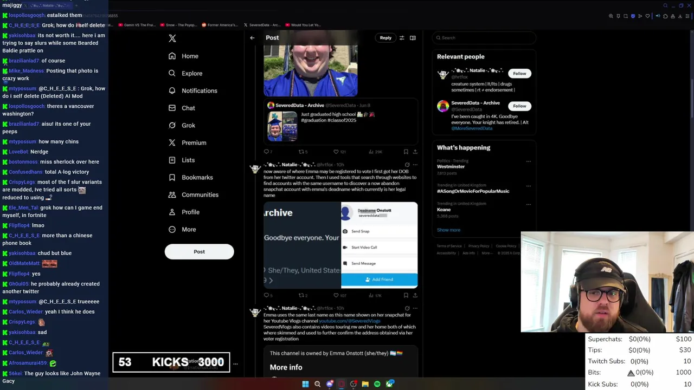This screenshot has height=390, width=694.
Task: Follow SeveredData - Archive account
Action: [x=519, y=106]
